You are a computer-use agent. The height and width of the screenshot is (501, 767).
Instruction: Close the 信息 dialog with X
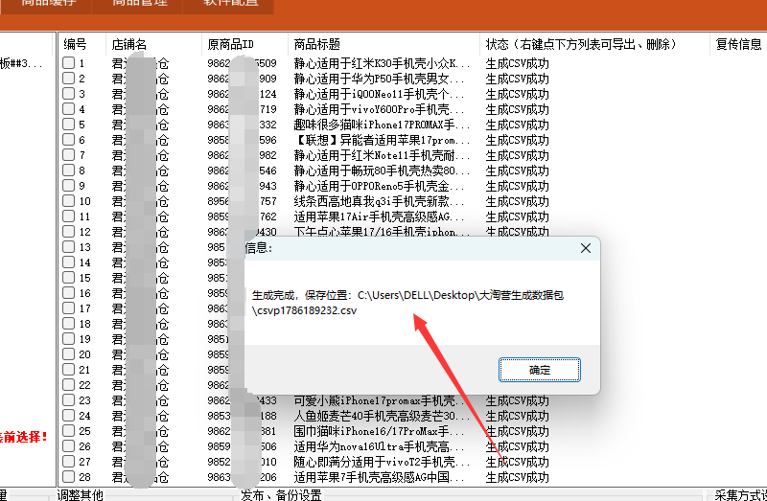pyautogui.click(x=586, y=248)
